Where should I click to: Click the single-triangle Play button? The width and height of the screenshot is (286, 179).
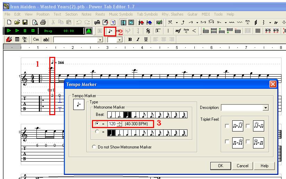pos(17,31)
